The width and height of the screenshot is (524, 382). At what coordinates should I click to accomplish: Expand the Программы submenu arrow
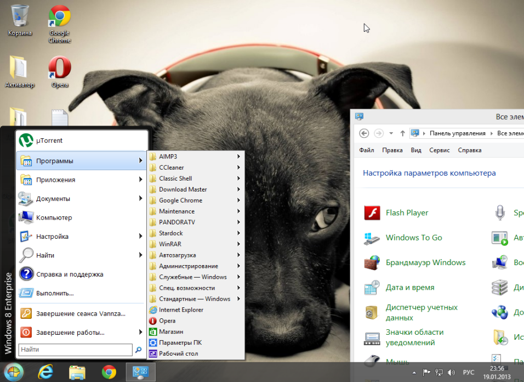pyautogui.click(x=140, y=161)
